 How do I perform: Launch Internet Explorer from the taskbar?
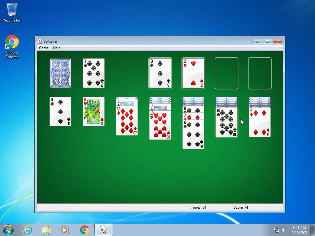point(27,230)
